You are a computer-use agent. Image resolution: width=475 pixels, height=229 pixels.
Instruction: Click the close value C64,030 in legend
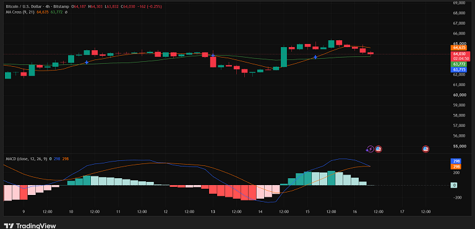click(x=127, y=6)
